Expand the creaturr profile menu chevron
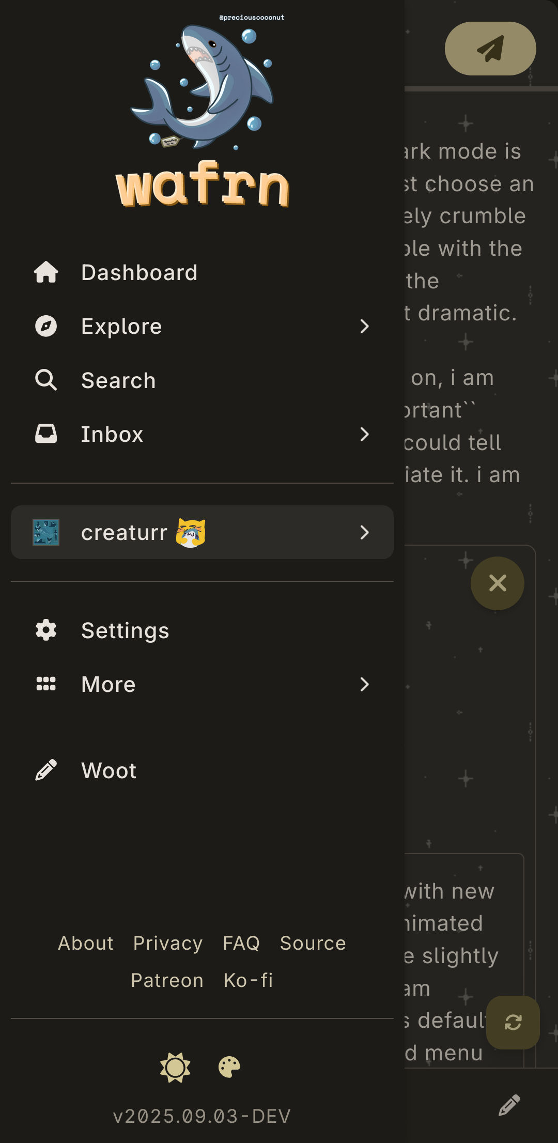 (364, 532)
